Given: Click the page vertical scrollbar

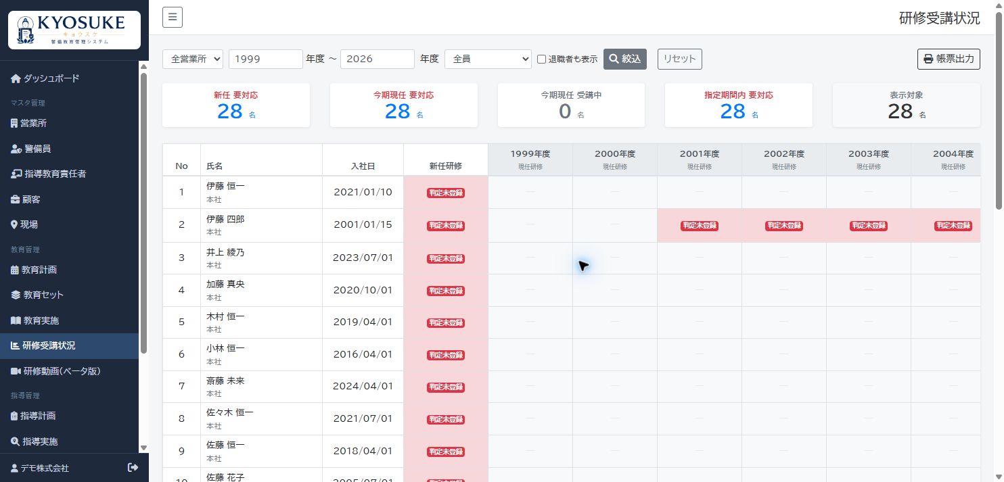Looking at the screenshot, I should 1000,112.
